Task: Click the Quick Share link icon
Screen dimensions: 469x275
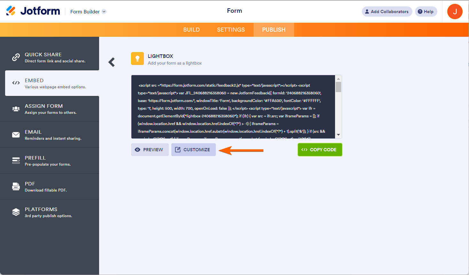Action: (x=16, y=57)
